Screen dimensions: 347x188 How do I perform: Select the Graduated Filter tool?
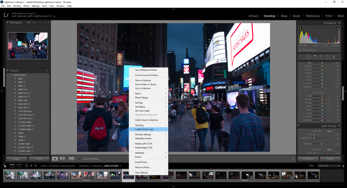click(321, 57)
